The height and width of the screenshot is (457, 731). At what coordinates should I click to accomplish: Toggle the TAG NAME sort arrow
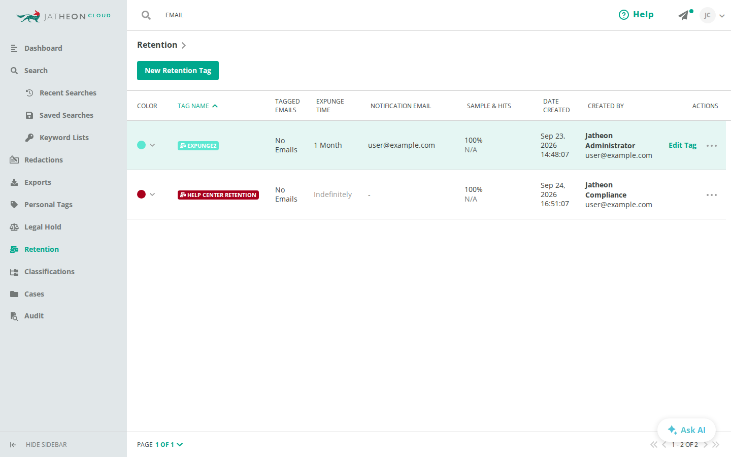(215, 106)
